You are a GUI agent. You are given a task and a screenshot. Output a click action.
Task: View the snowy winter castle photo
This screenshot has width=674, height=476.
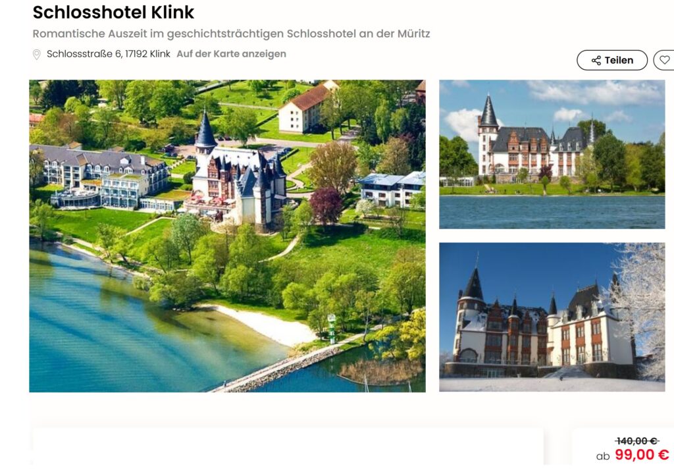pos(552,317)
